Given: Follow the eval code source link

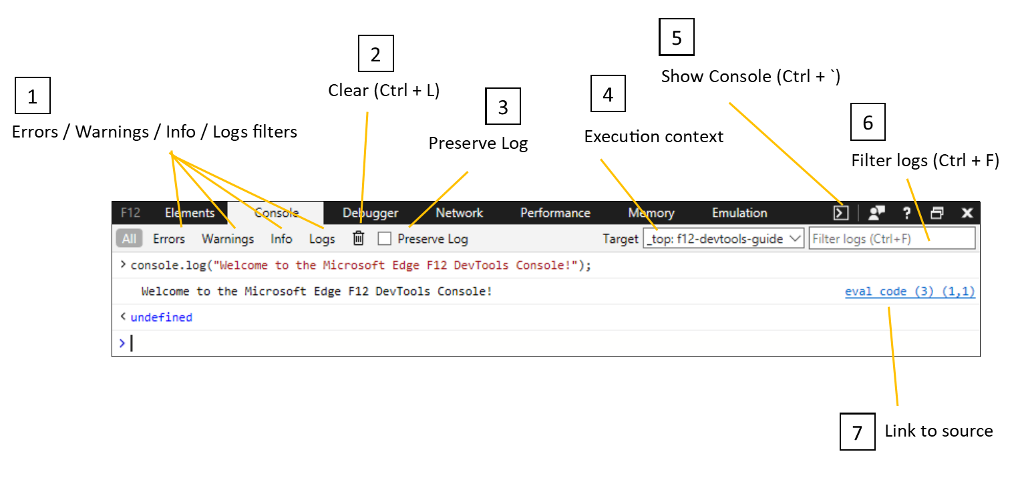Looking at the screenshot, I should pyautogui.click(x=909, y=291).
